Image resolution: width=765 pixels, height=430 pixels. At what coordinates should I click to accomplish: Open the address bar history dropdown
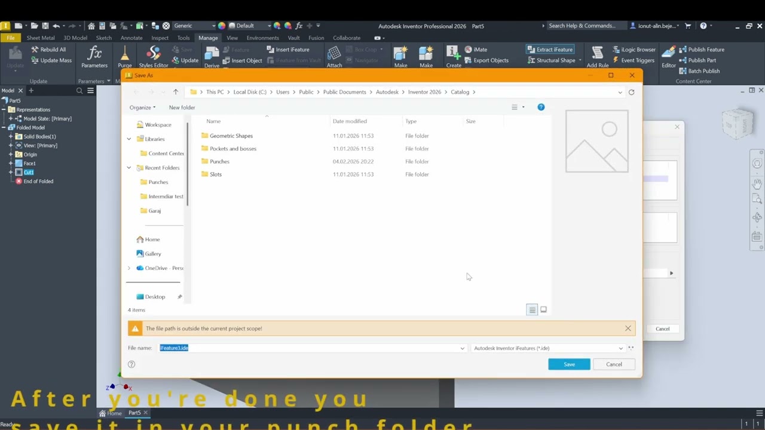[620, 92]
